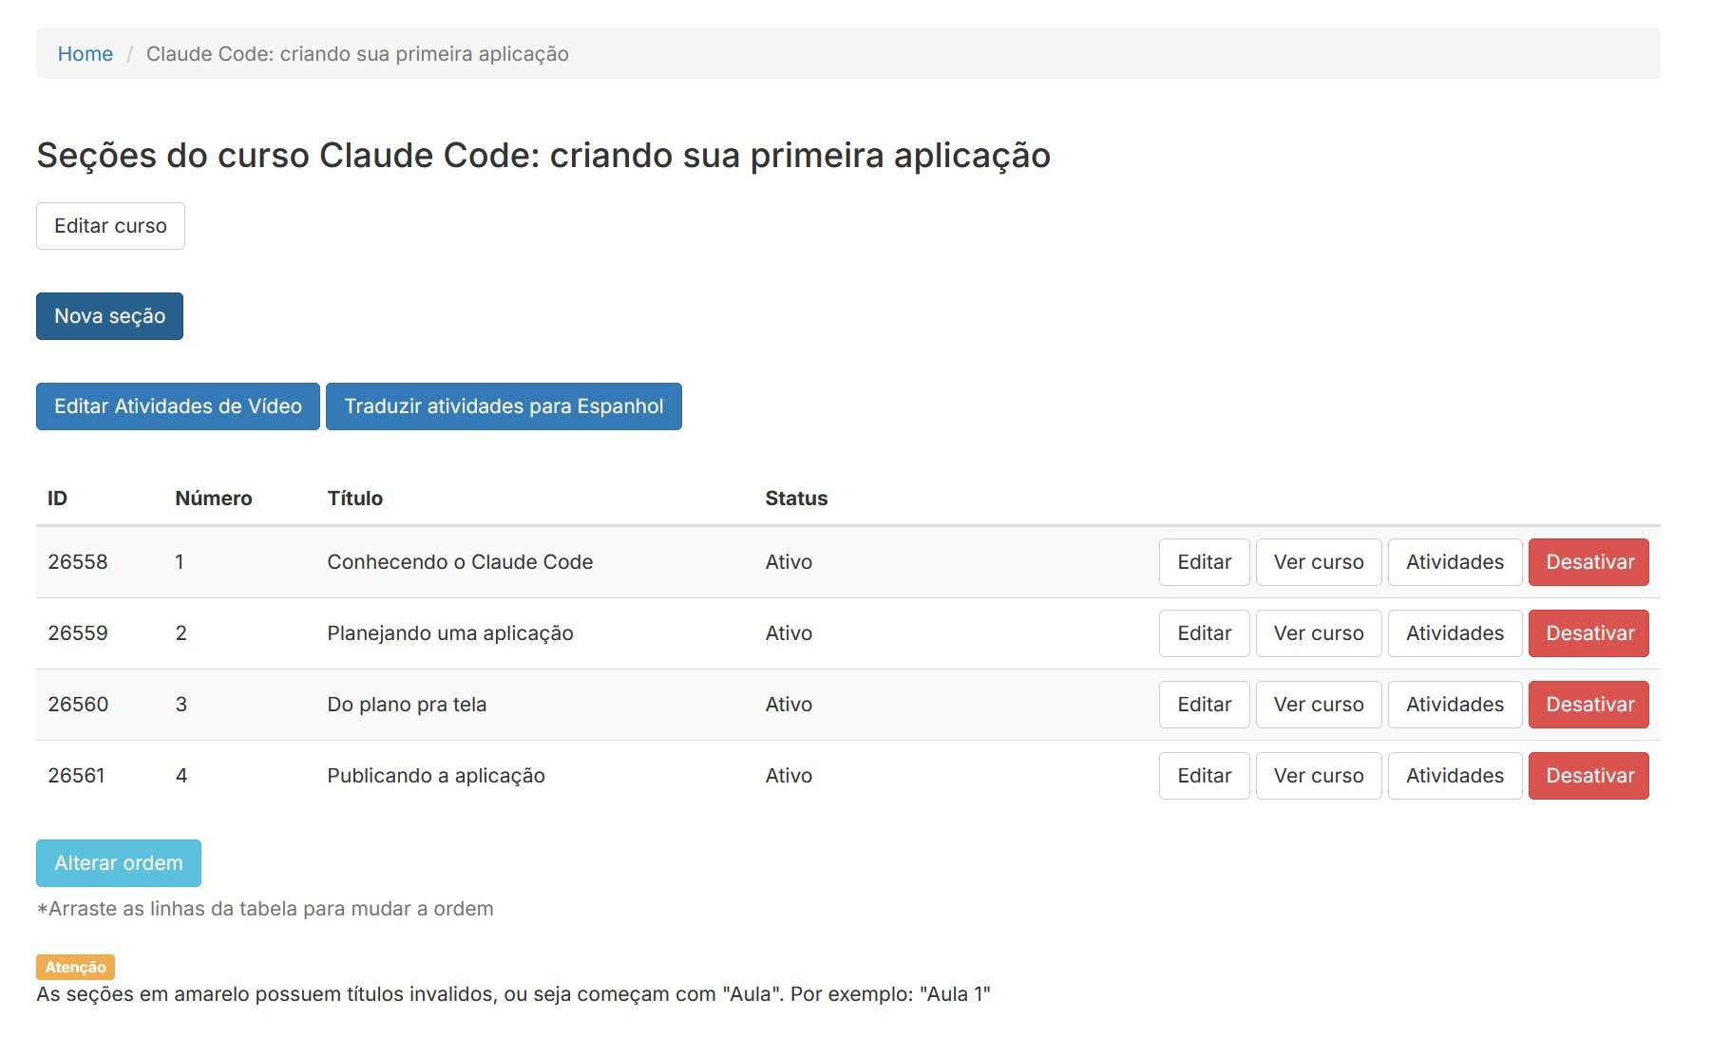
Task: Click Traduzir atividades para Espanhol
Action: 504,406
